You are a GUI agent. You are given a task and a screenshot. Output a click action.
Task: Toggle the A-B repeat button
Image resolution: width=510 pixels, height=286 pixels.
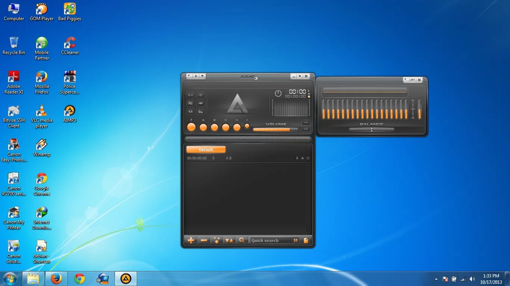click(190, 95)
